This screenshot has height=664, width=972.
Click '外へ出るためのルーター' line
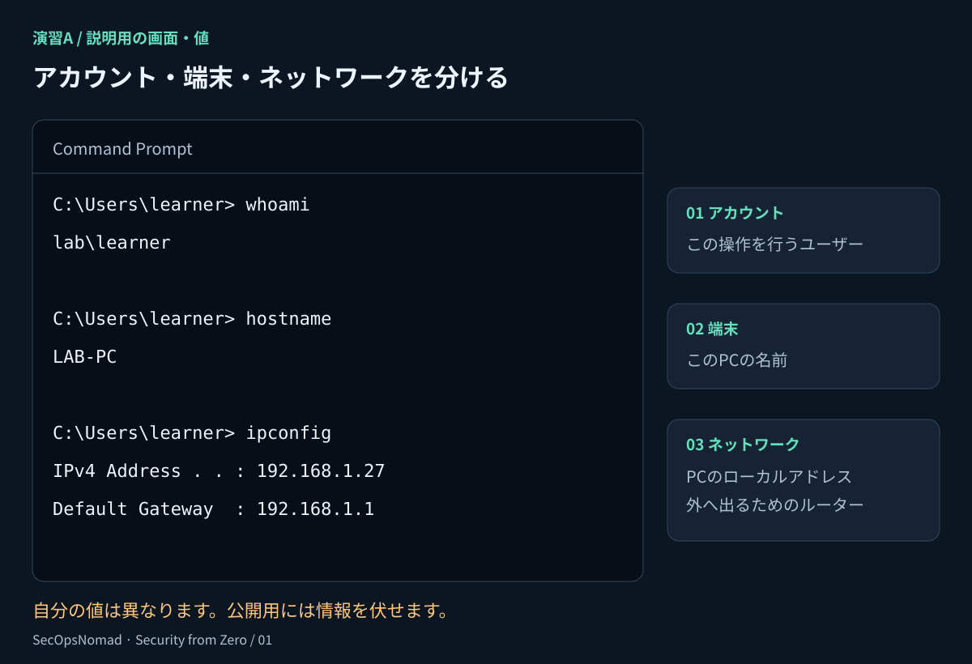click(x=775, y=505)
